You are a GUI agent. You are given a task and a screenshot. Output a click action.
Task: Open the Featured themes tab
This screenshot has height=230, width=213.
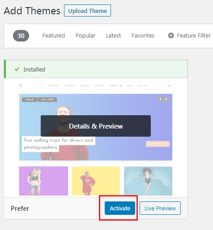[54, 36]
